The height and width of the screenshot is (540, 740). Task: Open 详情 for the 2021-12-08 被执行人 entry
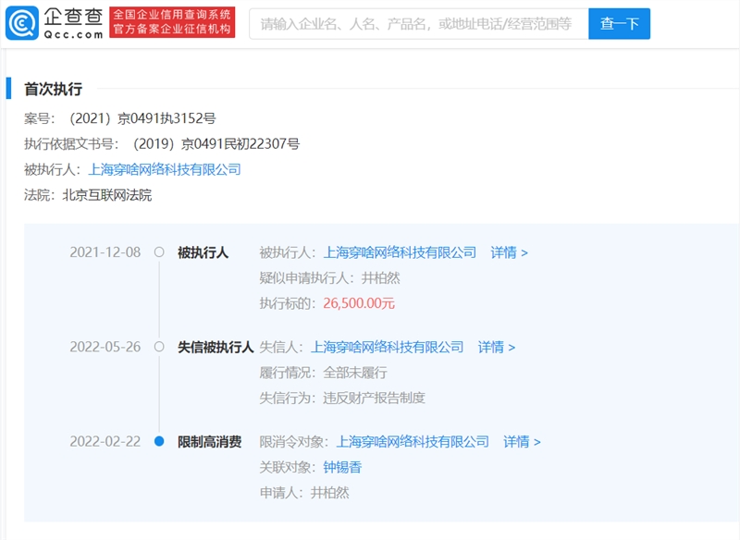coord(510,252)
